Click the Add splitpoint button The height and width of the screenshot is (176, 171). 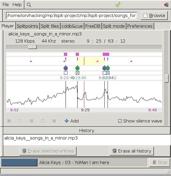(72, 121)
